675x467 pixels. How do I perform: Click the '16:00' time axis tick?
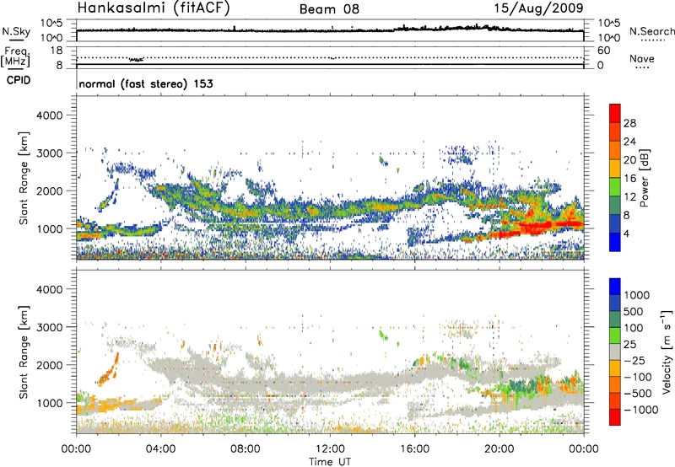tap(414, 449)
